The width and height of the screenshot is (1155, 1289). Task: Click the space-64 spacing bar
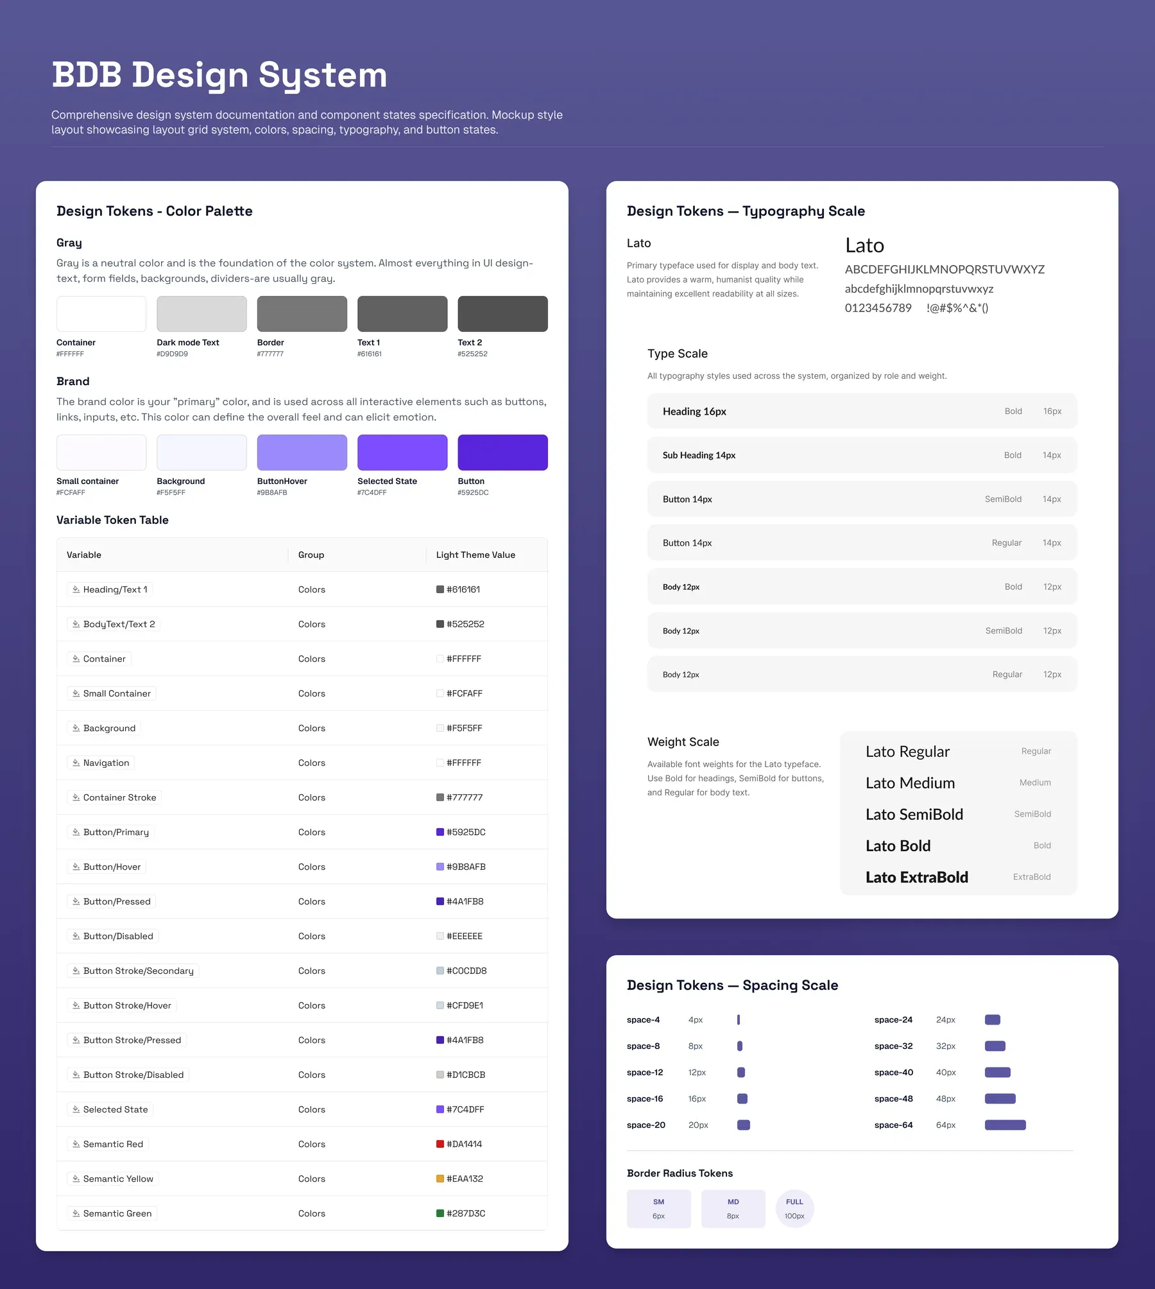1005,1125
